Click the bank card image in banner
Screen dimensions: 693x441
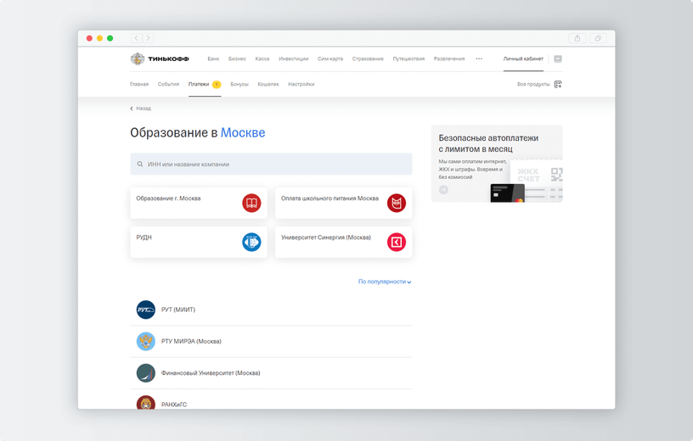click(507, 193)
